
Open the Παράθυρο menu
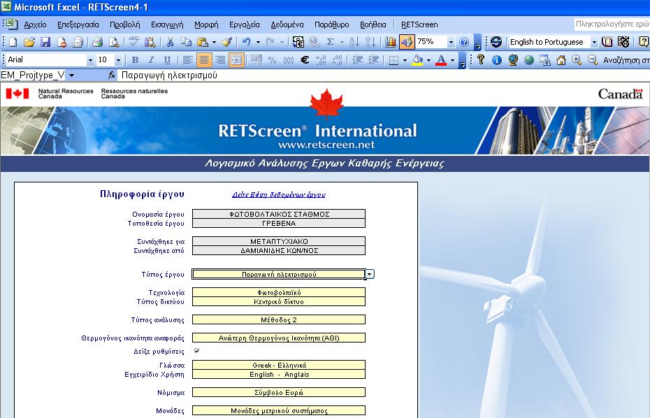[x=331, y=24]
